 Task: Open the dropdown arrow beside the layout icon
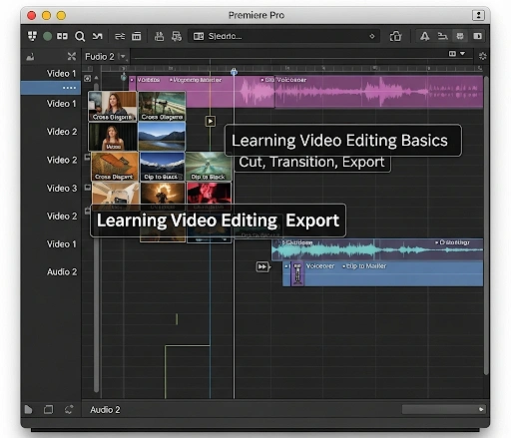(x=462, y=53)
